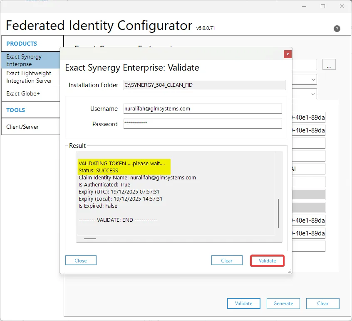This screenshot has height=321, width=352.
Task: Maximize the Federated Identity Configurator window
Action: pos(323,6)
